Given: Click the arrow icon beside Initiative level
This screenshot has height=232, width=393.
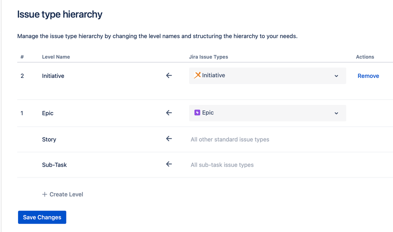Looking at the screenshot, I should tap(169, 75).
